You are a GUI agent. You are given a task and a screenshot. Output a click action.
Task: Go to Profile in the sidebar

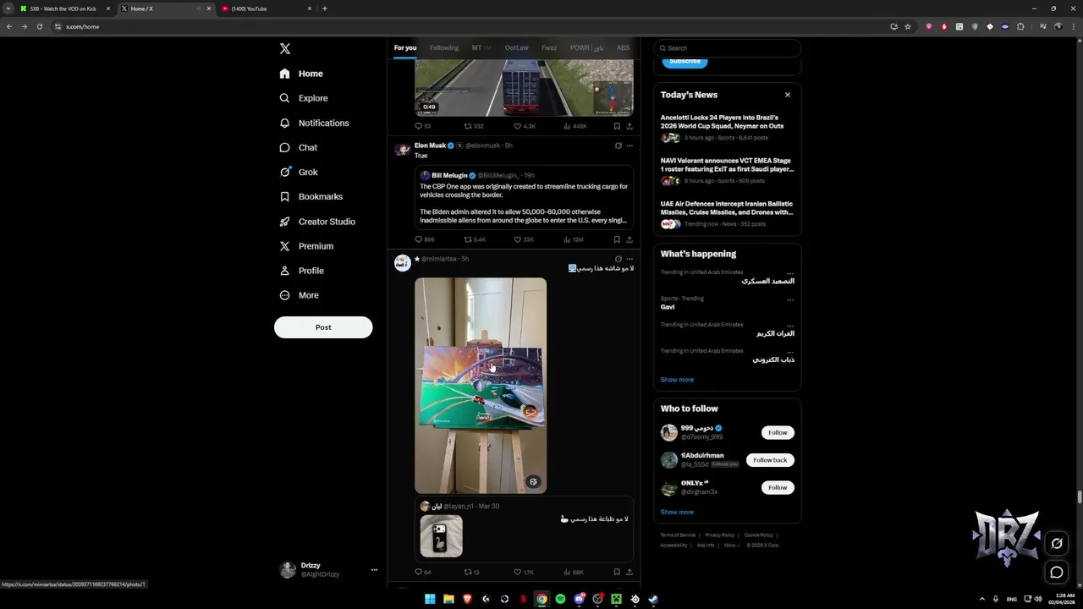[x=301, y=271]
